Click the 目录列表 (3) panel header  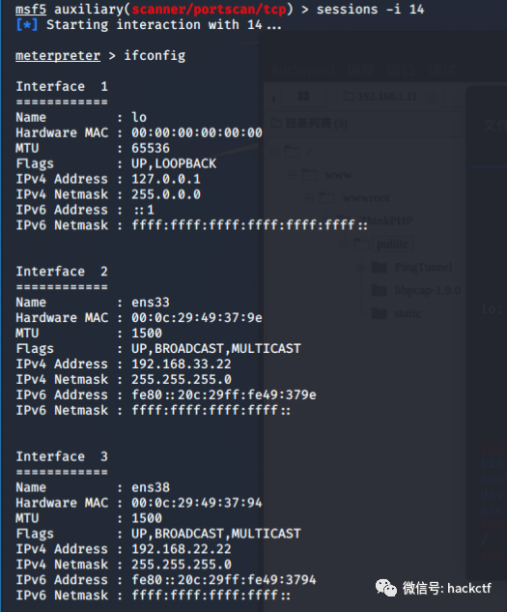pos(309,124)
